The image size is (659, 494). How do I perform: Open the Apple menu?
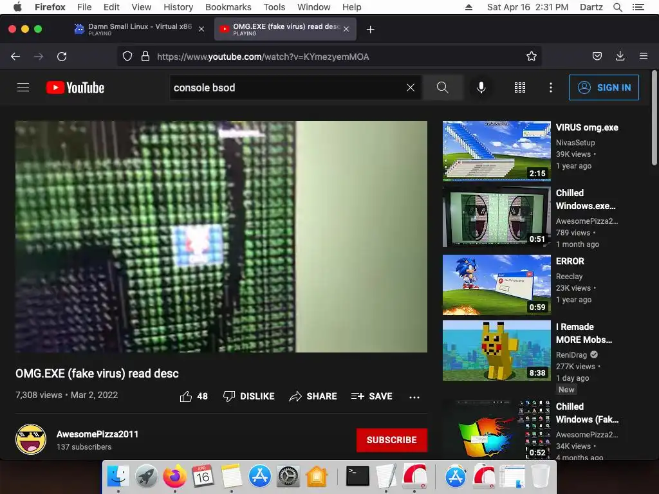click(17, 7)
